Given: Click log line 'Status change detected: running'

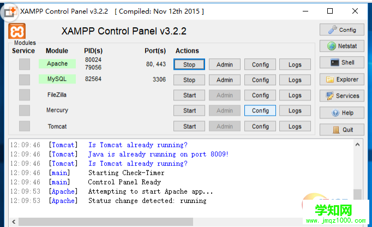Looking at the screenshot, I should 147,201.
